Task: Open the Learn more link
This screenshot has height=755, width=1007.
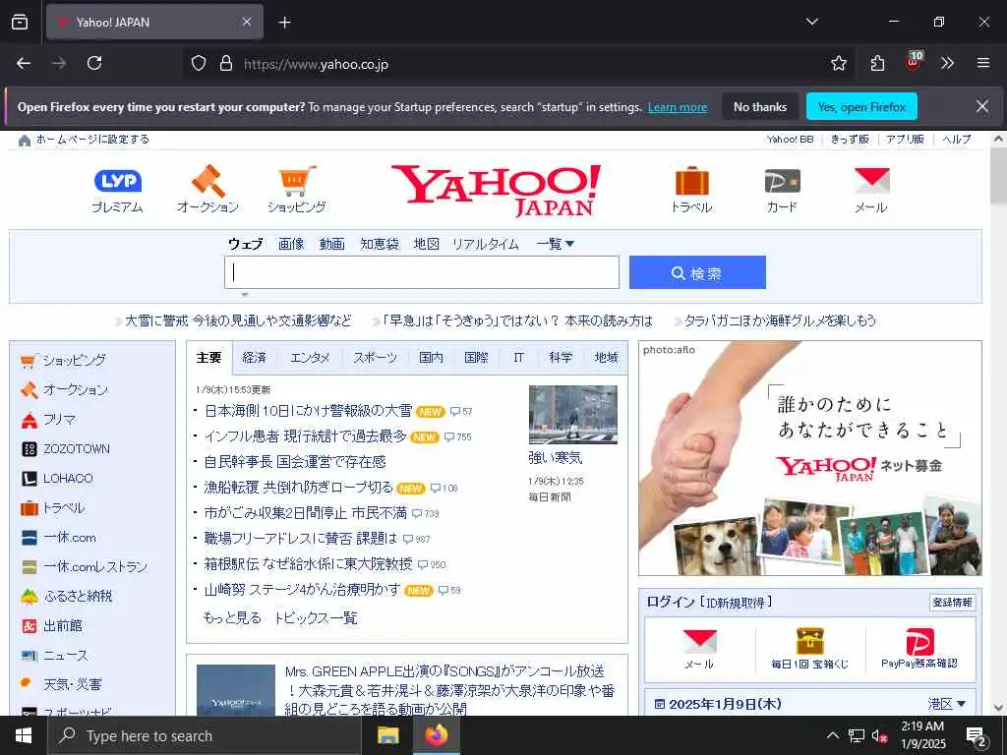Action: pyautogui.click(x=678, y=107)
